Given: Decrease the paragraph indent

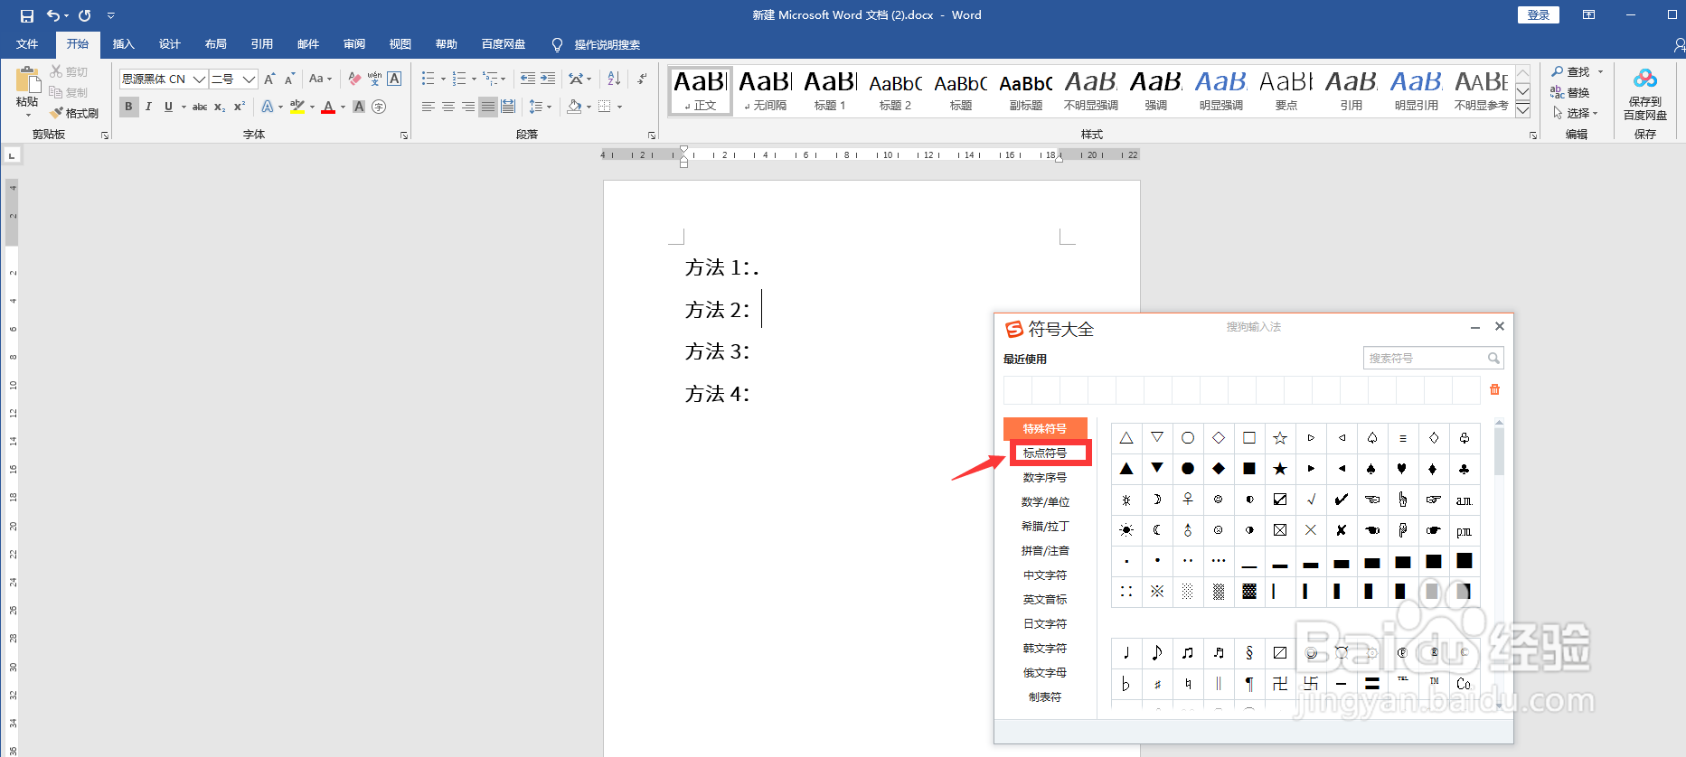Looking at the screenshot, I should (x=528, y=79).
